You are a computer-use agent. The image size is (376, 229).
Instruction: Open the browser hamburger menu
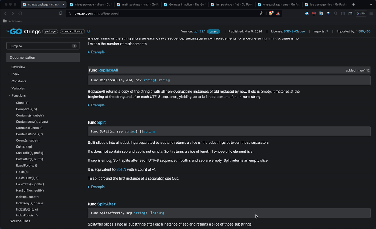[x=371, y=14]
